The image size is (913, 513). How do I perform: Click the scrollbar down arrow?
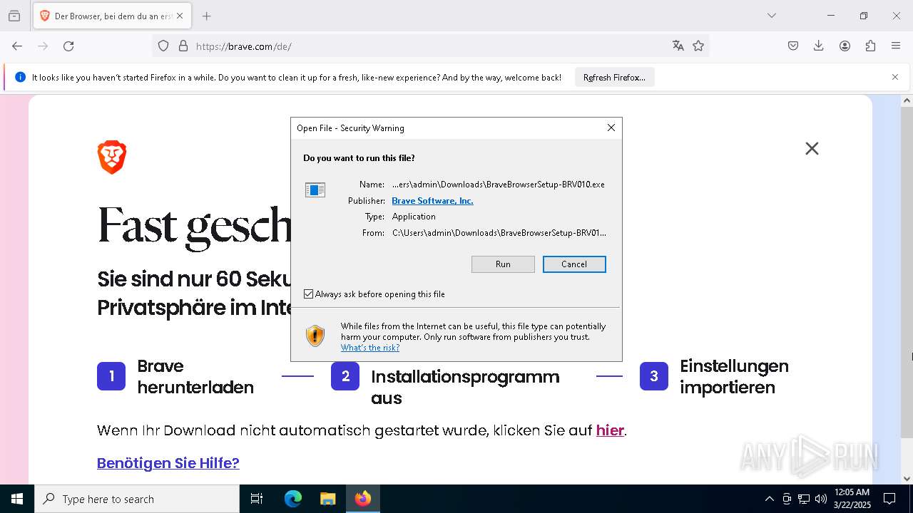907,479
